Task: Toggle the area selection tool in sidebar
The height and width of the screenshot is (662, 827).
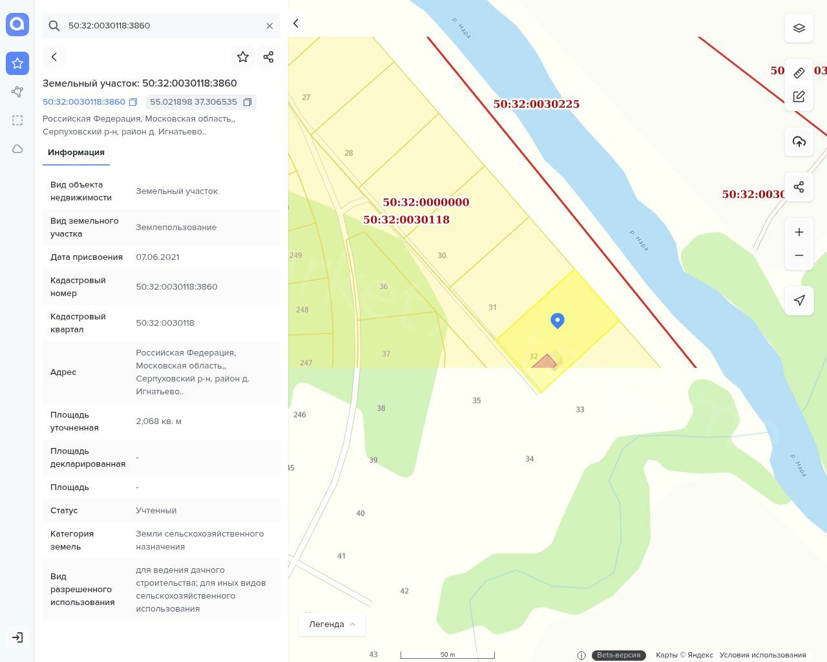Action: pyautogui.click(x=17, y=120)
